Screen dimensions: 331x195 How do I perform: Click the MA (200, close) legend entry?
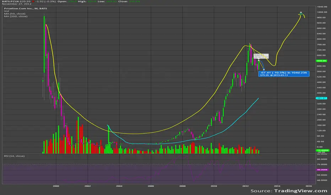pos(16,16)
